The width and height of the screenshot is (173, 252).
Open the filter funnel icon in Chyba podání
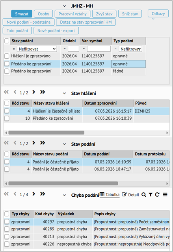[x=151, y=195]
